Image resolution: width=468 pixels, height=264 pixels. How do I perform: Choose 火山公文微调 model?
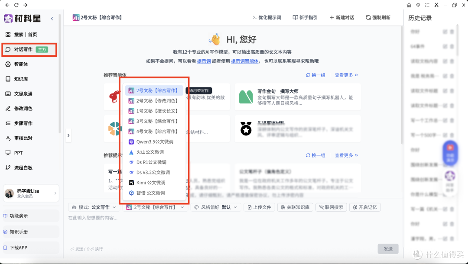(154, 152)
